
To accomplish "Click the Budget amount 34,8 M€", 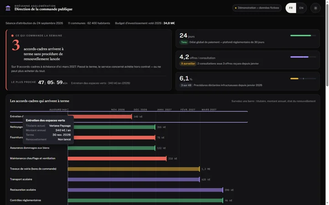I will [x=169, y=23].
